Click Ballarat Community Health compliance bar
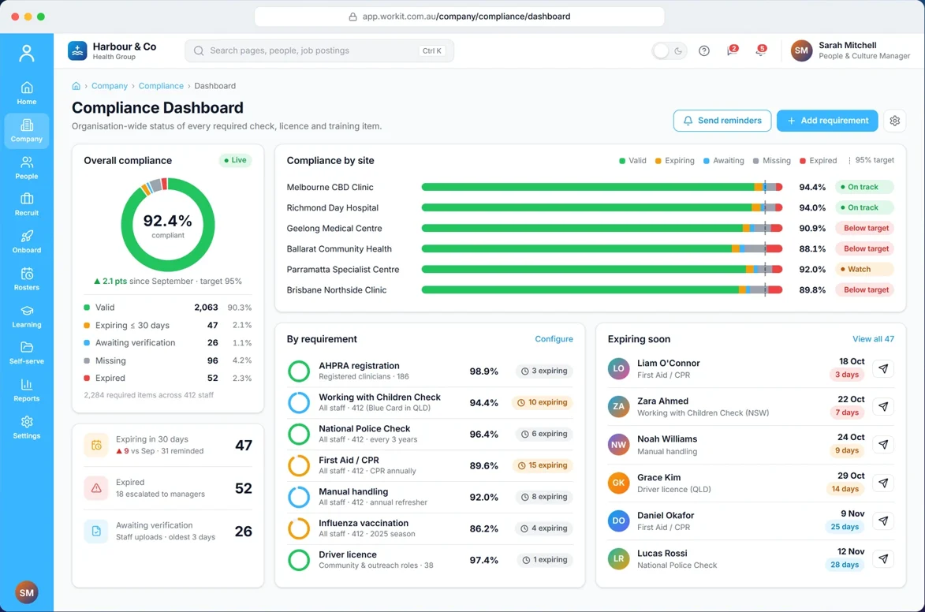The width and height of the screenshot is (925, 612). tap(602, 249)
